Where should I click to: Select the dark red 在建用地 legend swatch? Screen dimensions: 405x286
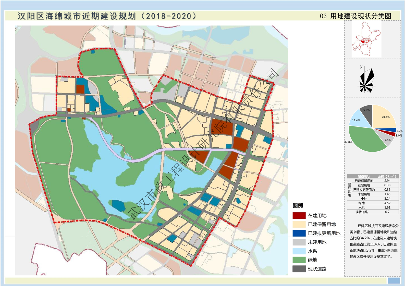pyautogui.click(x=299, y=216)
